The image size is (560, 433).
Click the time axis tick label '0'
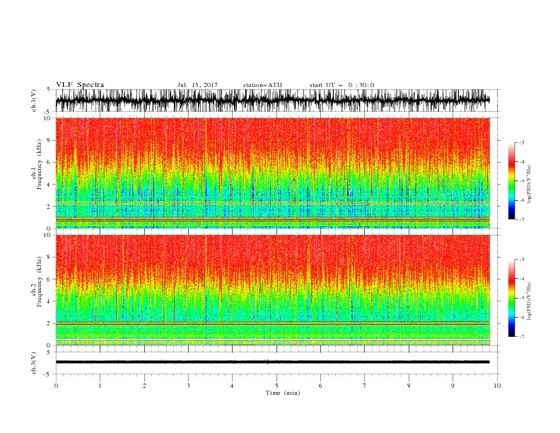click(x=56, y=386)
